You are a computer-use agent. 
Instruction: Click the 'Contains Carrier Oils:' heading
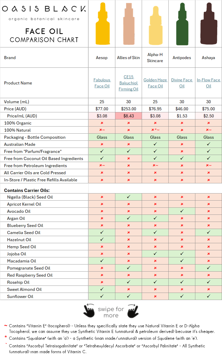[27, 190]
